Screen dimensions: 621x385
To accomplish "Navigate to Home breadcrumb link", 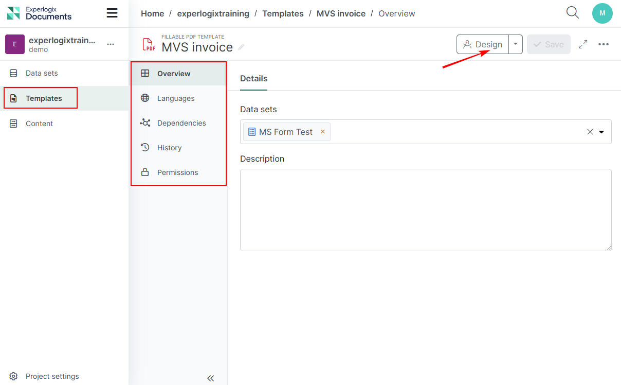I will pyautogui.click(x=152, y=13).
